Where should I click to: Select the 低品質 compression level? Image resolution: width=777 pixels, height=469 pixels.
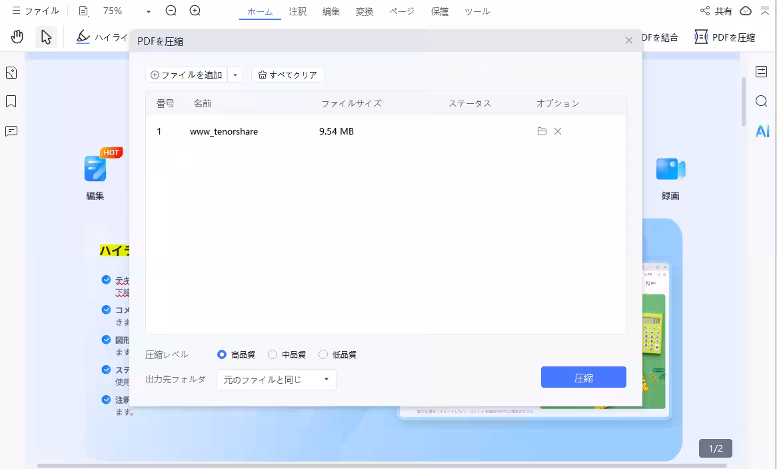[323, 354]
